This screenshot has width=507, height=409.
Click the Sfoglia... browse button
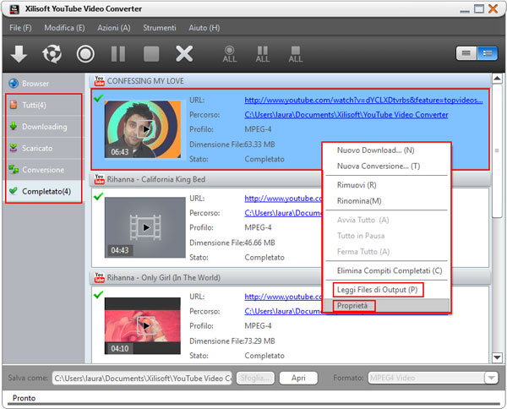point(255,378)
